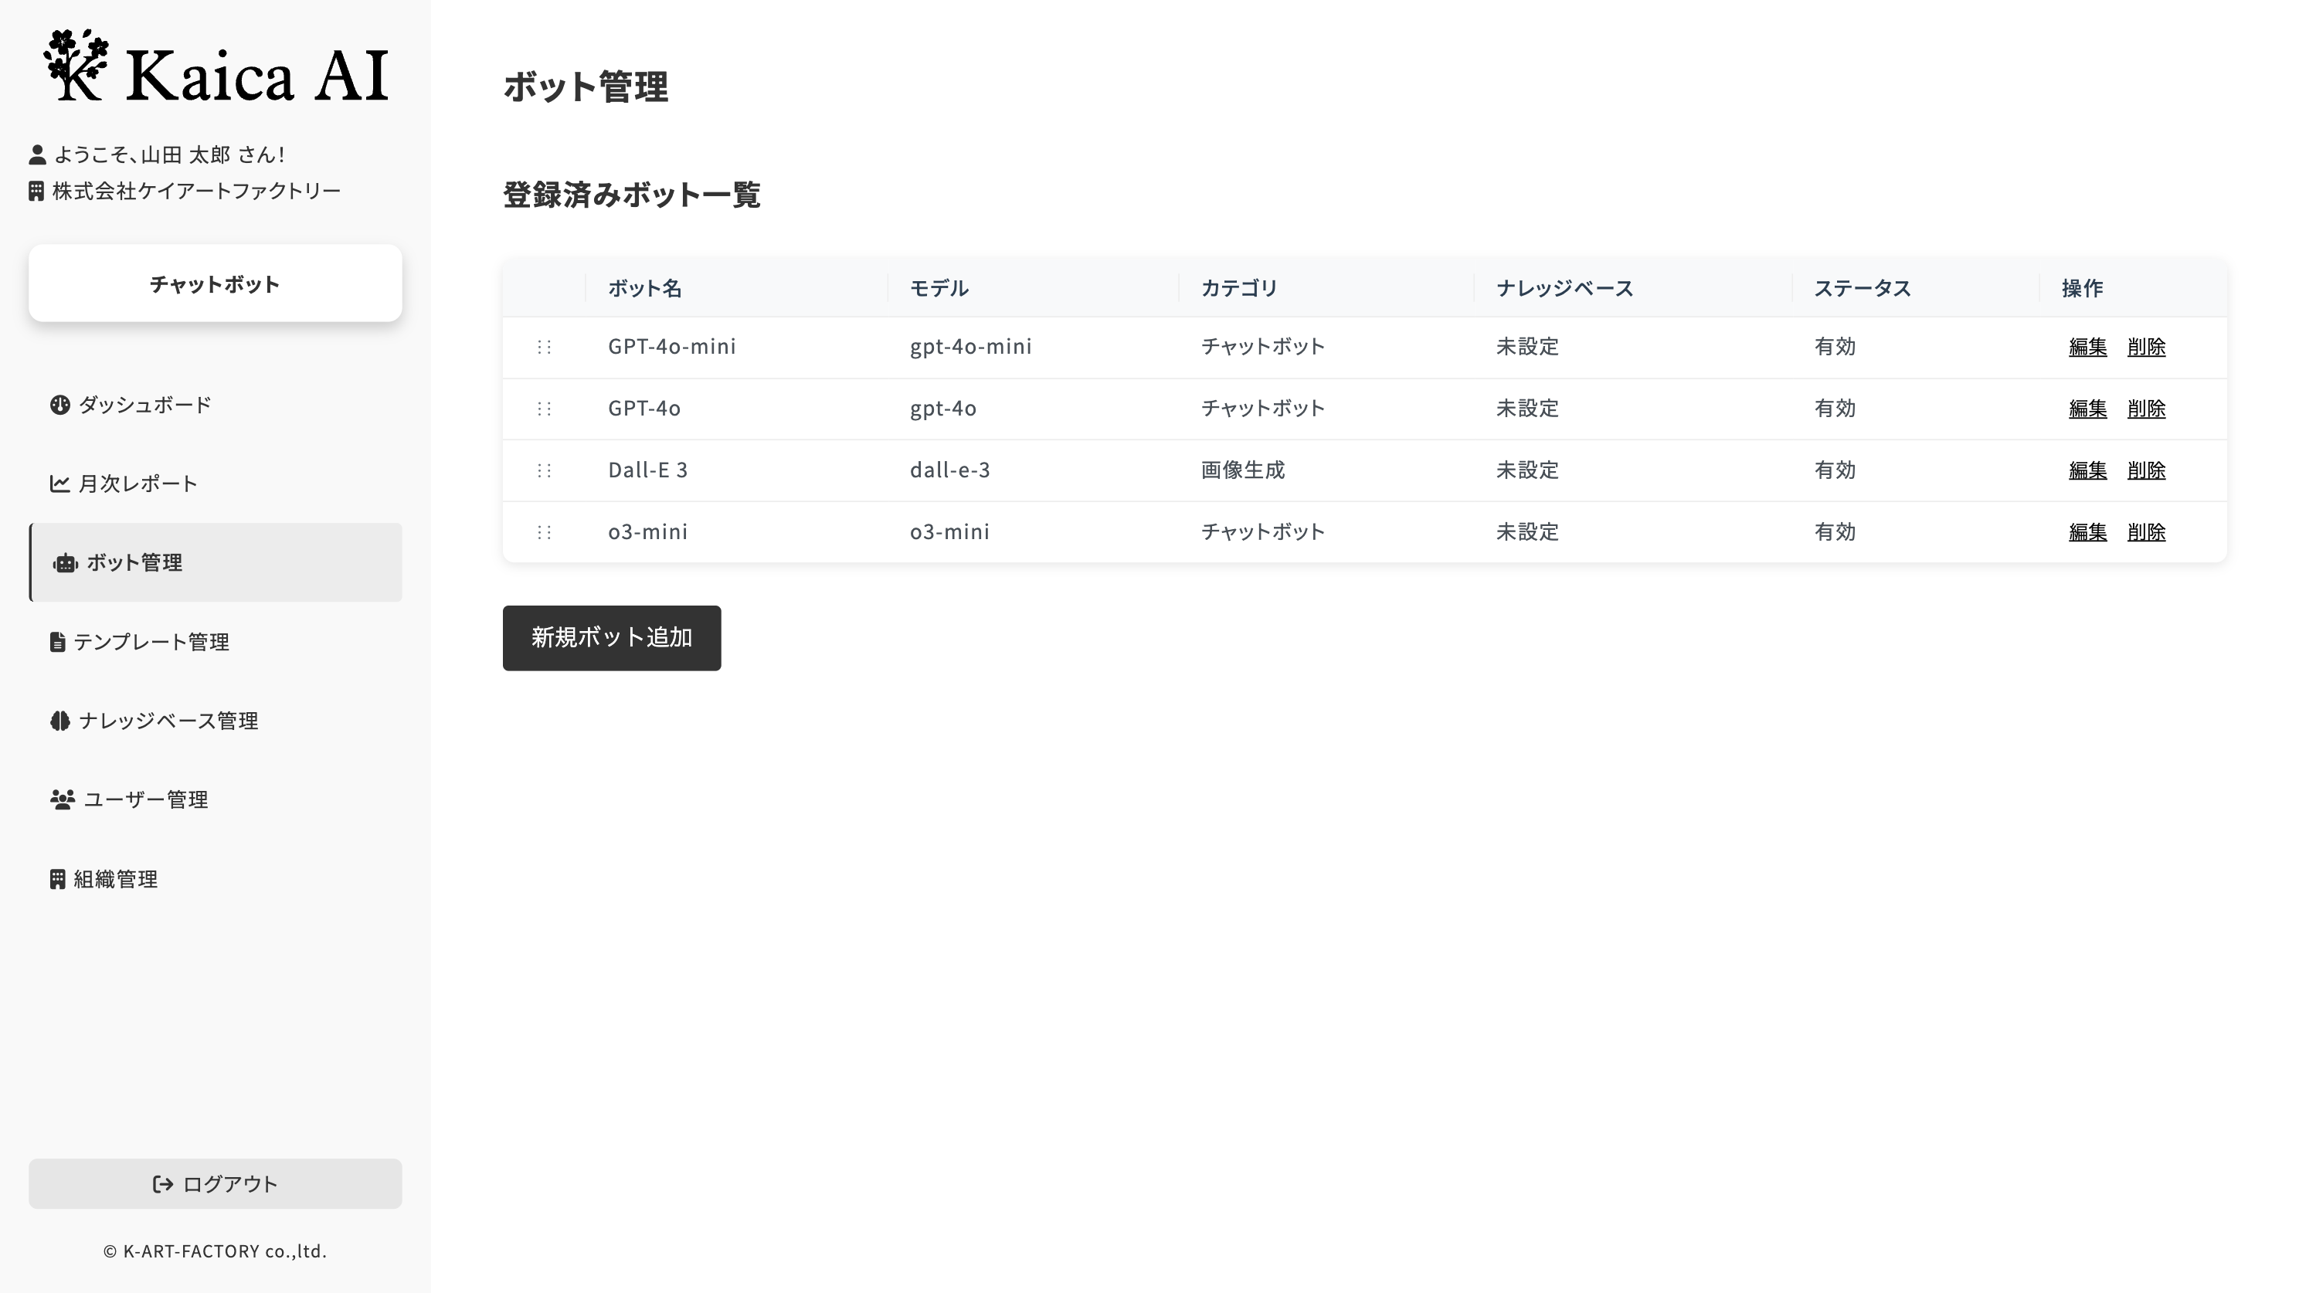Delete the Dall-E 3 bot
The width and height of the screenshot is (2299, 1293).
pyautogui.click(x=2146, y=470)
